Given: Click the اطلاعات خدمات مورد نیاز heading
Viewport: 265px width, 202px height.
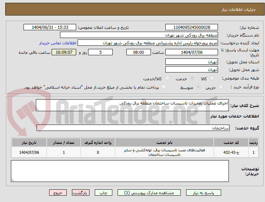Looking at the screenshot, I should coord(234,116).
